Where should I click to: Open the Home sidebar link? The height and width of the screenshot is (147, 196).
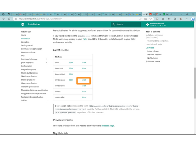click(24, 35)
